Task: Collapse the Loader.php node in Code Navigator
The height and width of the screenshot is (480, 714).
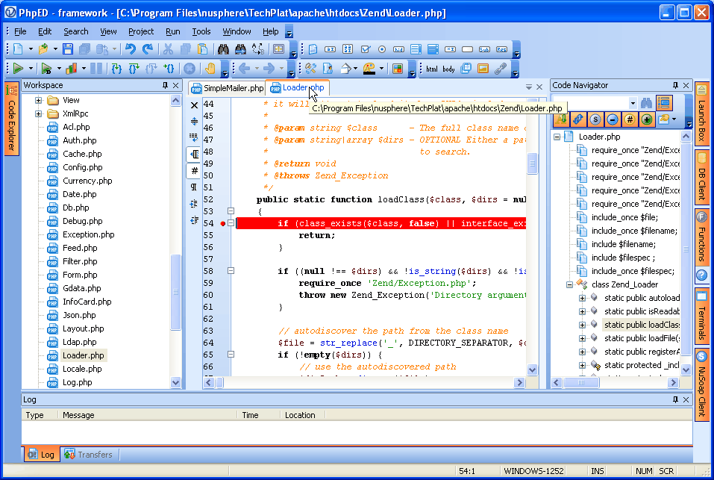Action: 557,137
